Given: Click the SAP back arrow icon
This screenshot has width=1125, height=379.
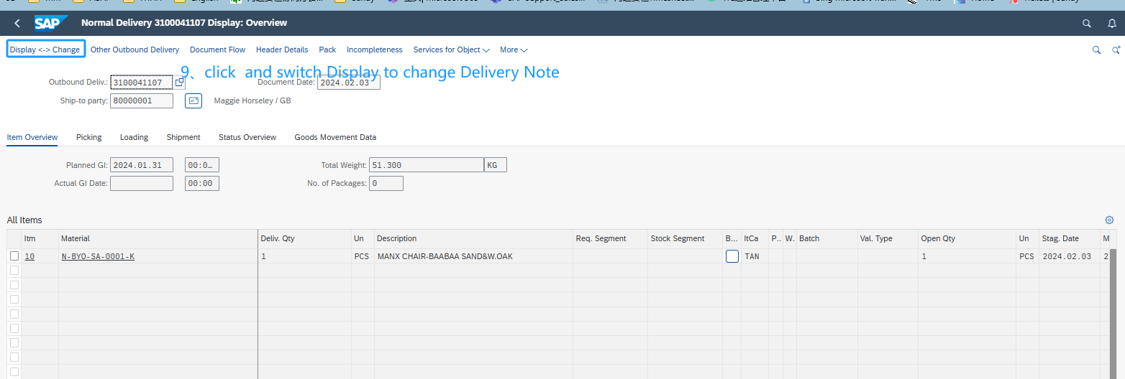Looking at the screenshot, I should pos(17,24).
